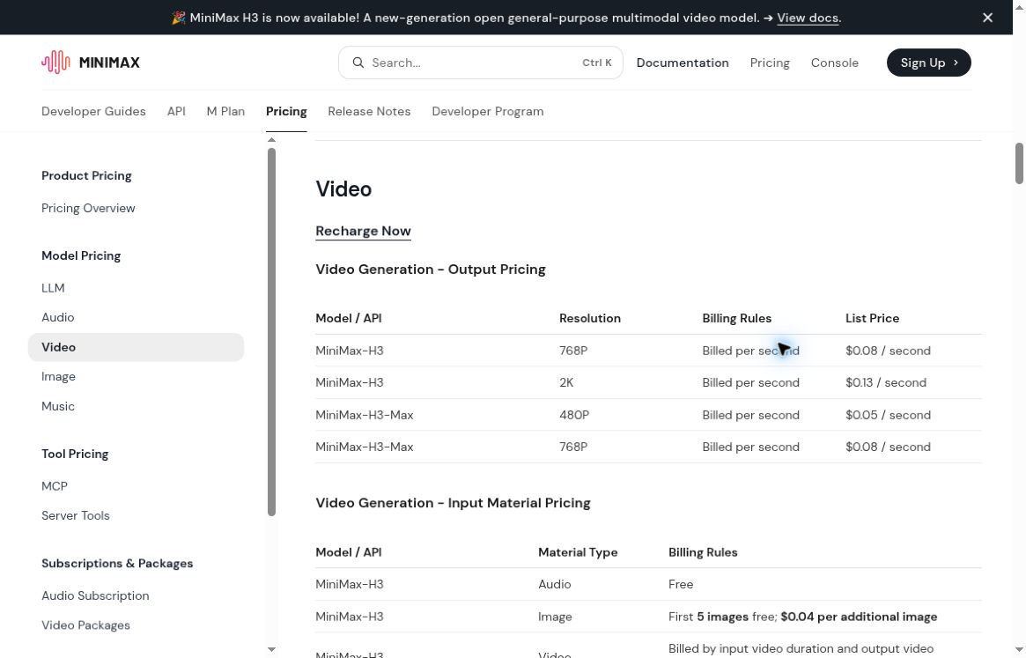Click Video Generation - Input Material Pricing heading

pos(453,504)
